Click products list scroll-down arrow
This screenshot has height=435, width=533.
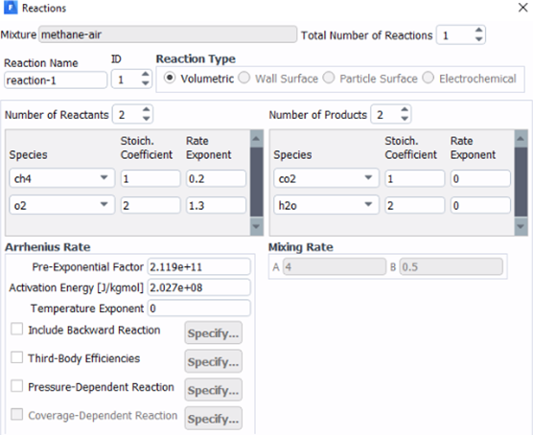[x=521, y=226]
